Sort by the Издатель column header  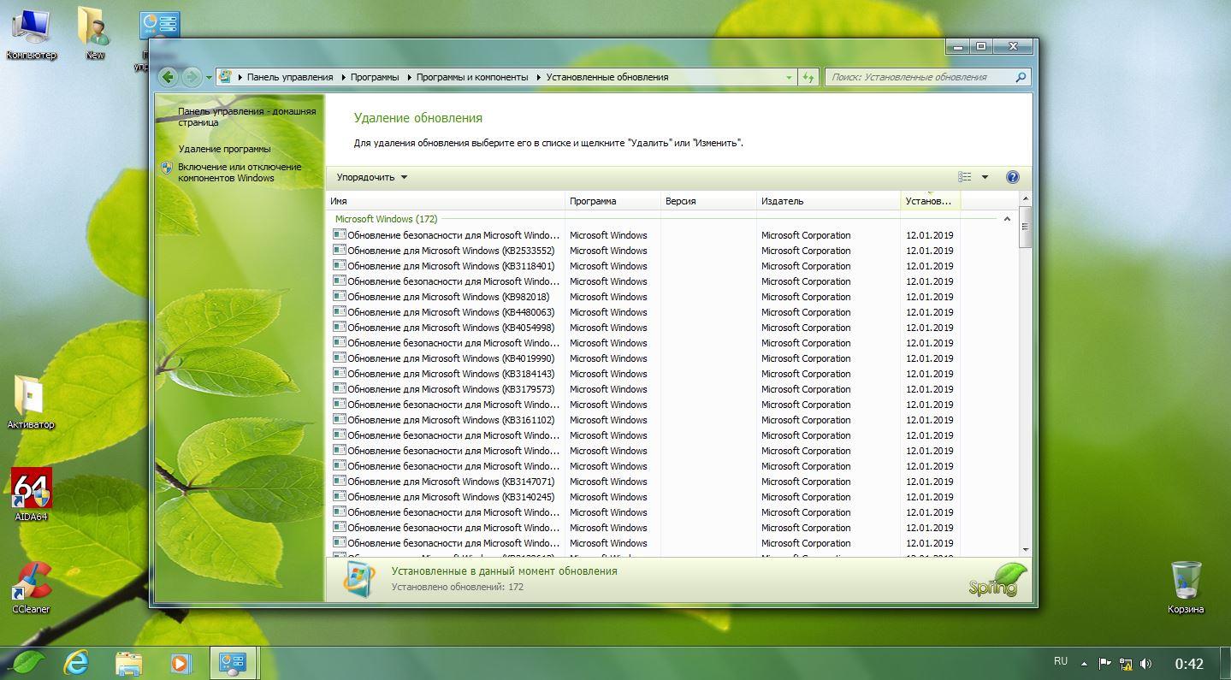tap(829, 201)
